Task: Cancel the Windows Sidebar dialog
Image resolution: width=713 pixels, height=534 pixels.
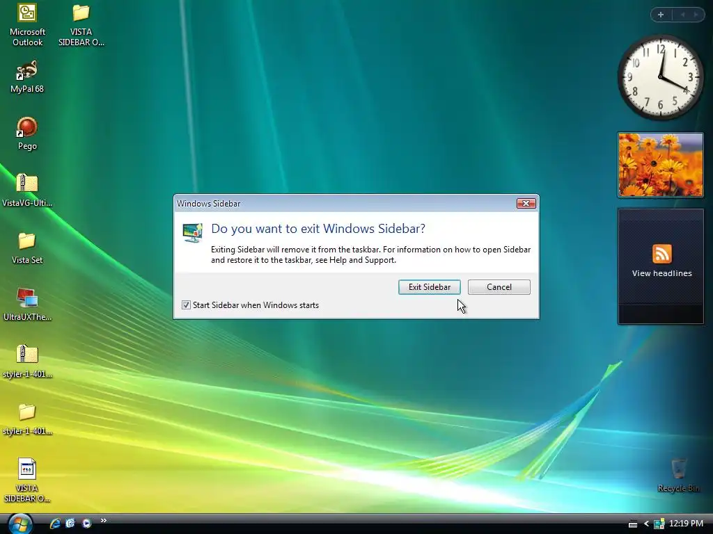Action: [x=499, y=287]
